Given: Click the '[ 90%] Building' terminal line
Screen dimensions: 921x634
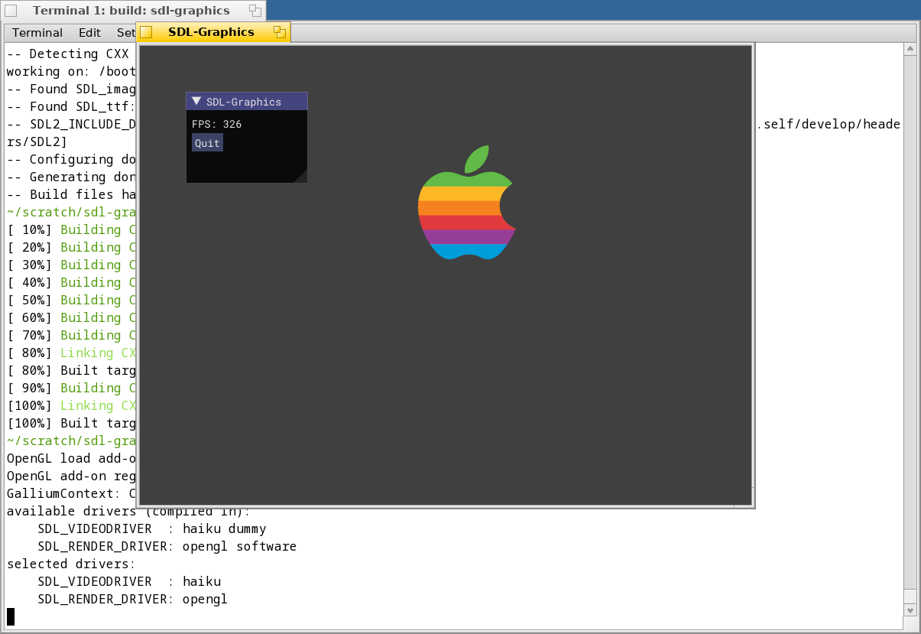Looking at the screenshot, I should (x=71, y=388).
